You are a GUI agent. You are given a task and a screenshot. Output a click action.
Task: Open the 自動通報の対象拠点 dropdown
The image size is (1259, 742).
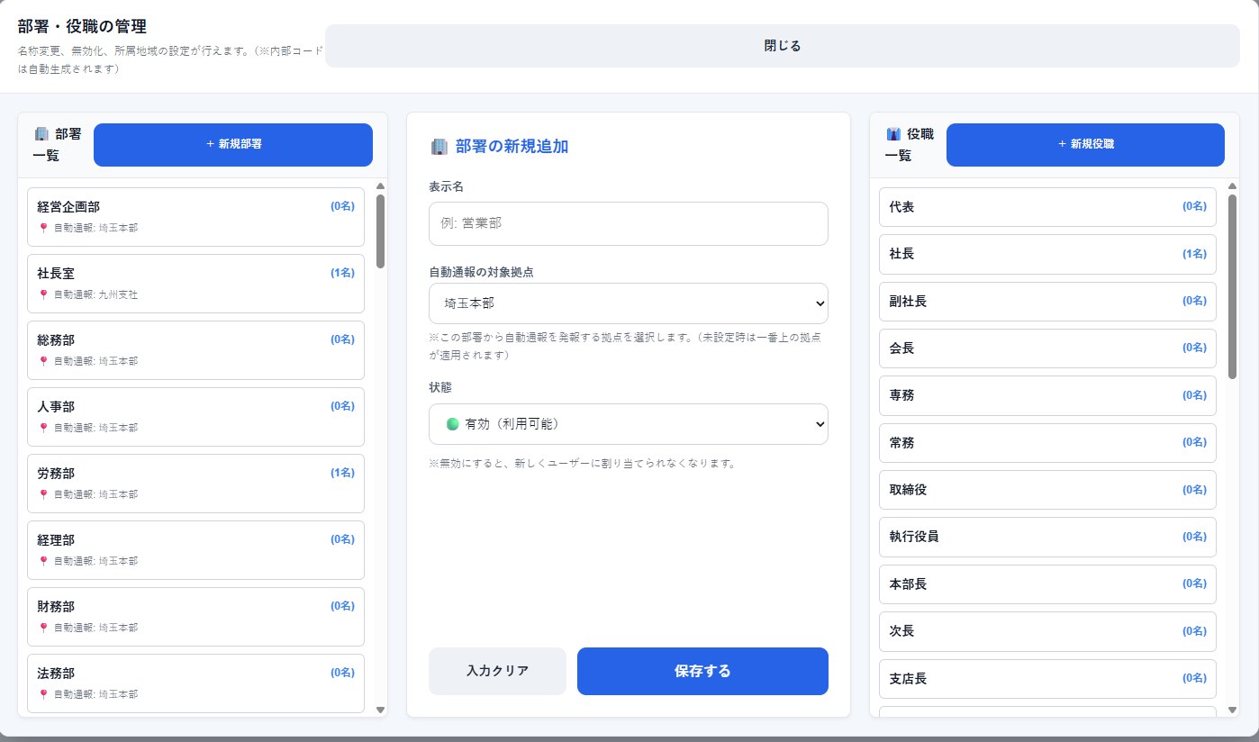click(629, 303)
